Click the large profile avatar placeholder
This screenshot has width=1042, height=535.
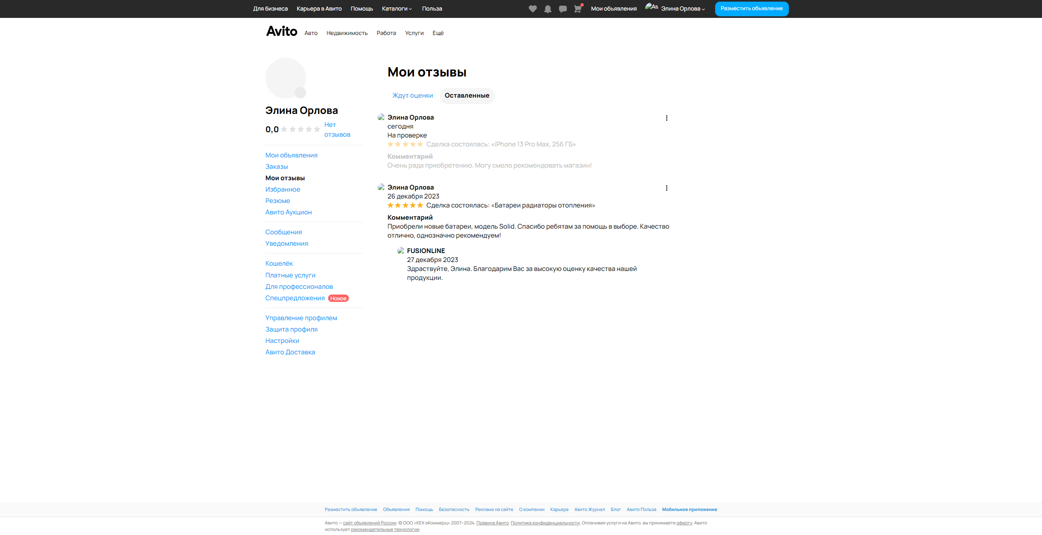tap(286, 78)
